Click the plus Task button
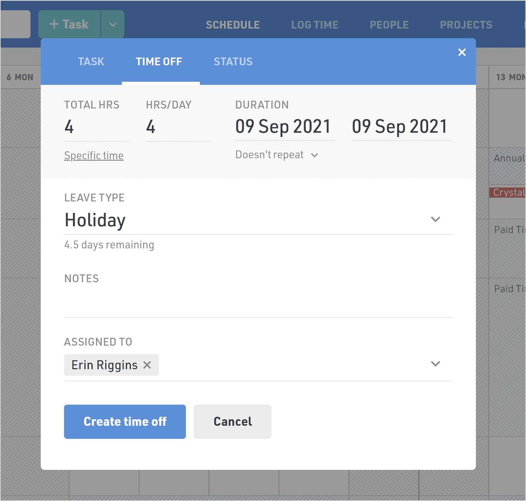 click(x=69, y=25)
